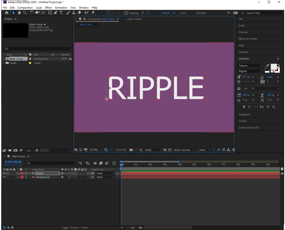Screen dimensions: 285x230
Task: Click the eyedropper in the Character panel
Action: click(267, 66)
